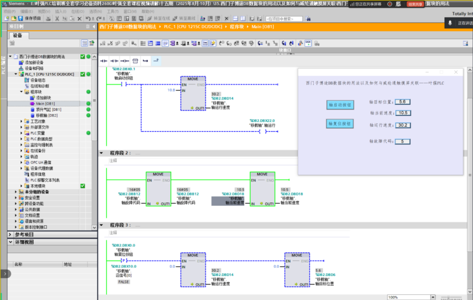Create a new project via toolbar icon
The width and height of the screenshot is (473, 300).
(x=7, y=19)
